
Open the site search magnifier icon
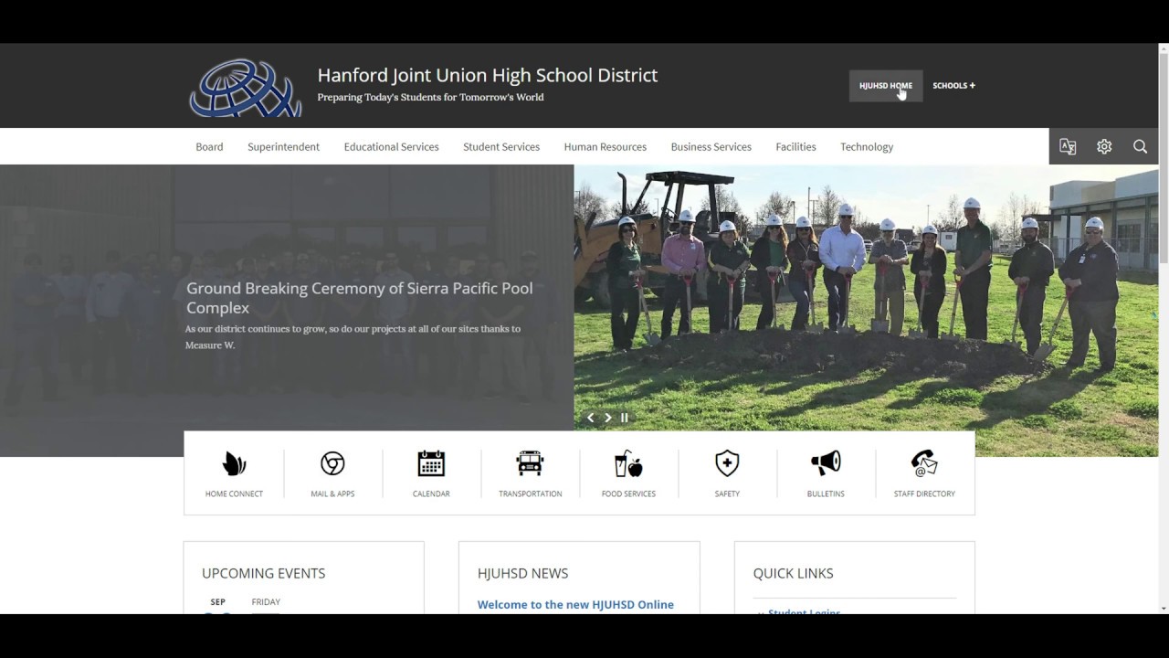(x=1140, y=146)
